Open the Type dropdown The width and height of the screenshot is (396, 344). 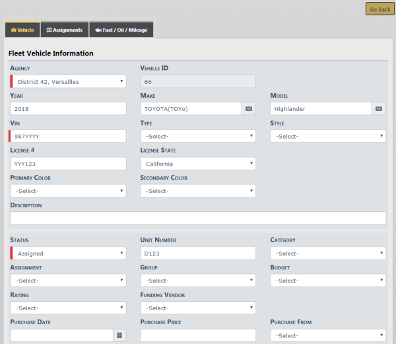198,136
